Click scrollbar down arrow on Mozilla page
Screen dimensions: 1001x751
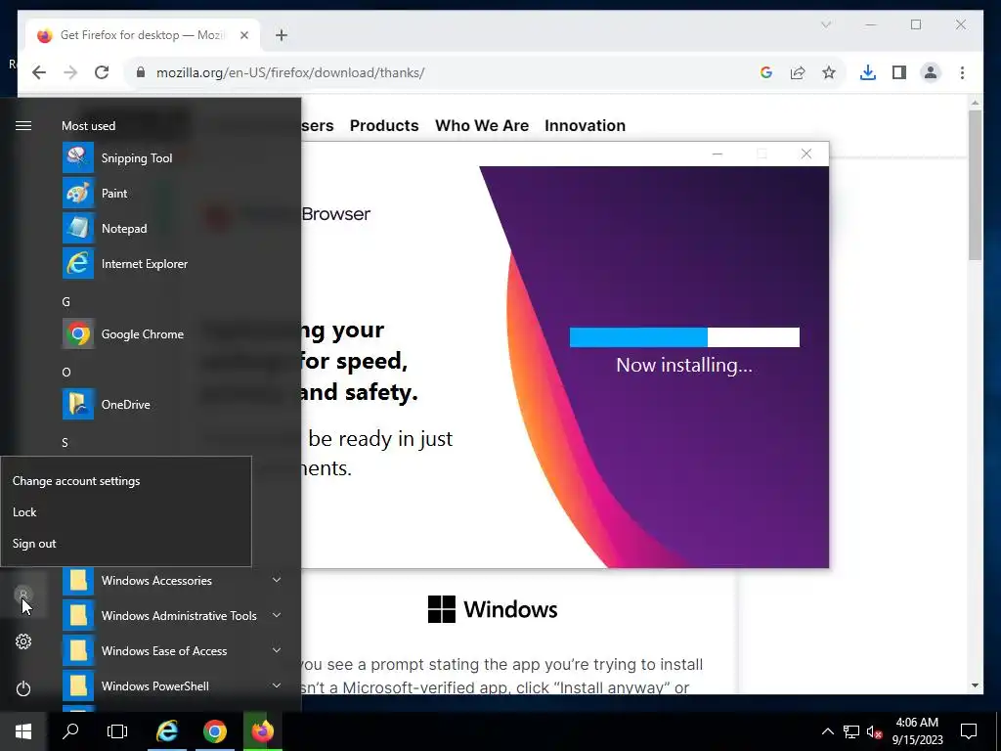point(975,685)
